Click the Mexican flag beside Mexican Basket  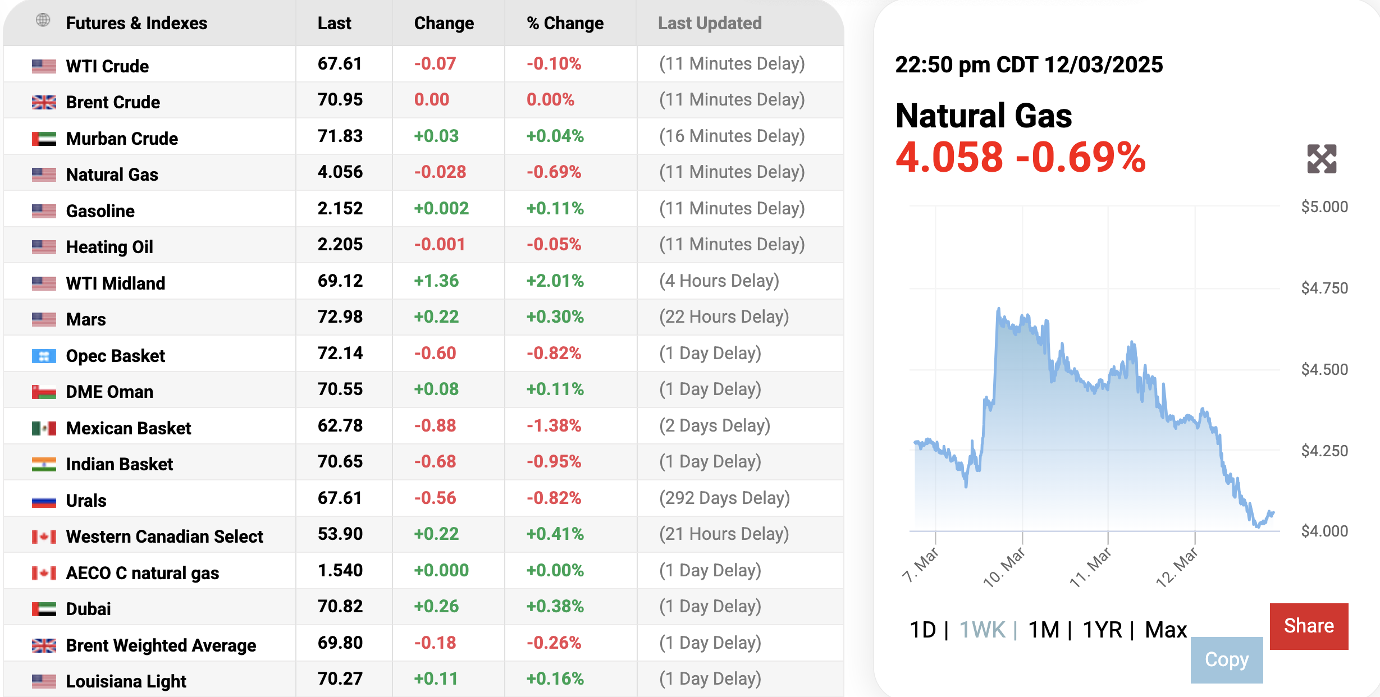click(44, 428)
